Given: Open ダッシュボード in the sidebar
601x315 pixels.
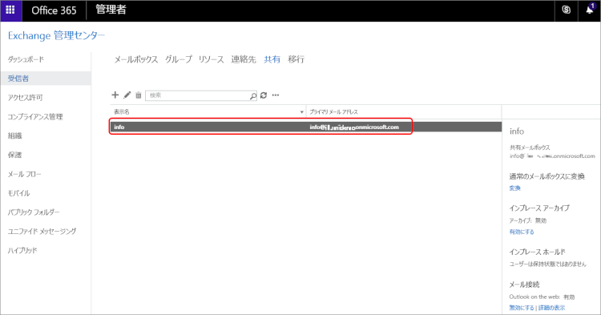Looking at the screenshot, I should tap(26, 59).
